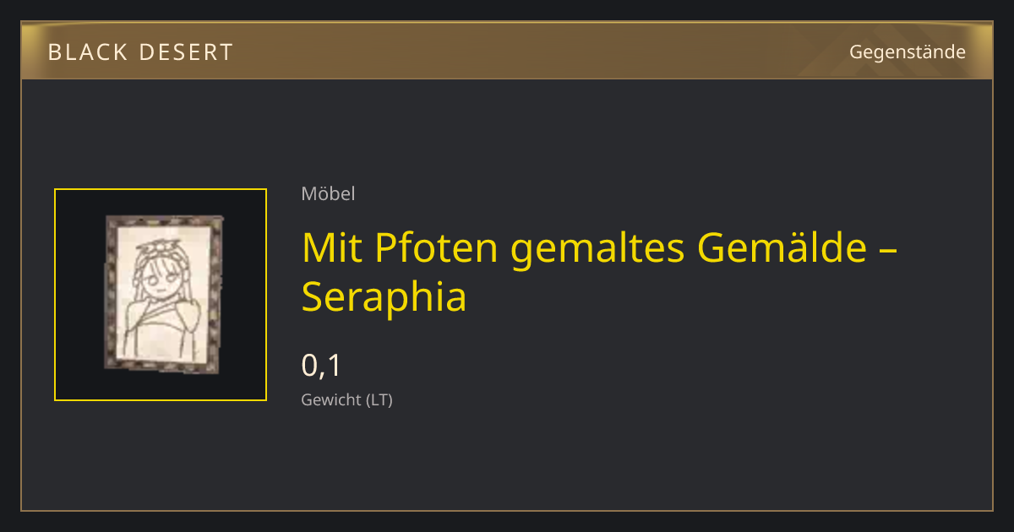The height and width of the screenshot is (532, 1014).
Task: Select the Möbel category label
Action: point(328,193)
